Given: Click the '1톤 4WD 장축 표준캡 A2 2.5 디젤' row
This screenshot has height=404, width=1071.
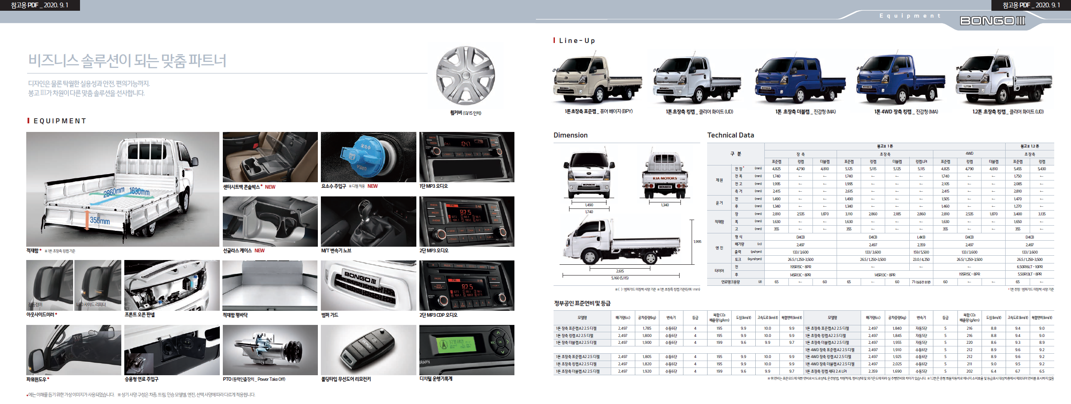Looking at the screenshot, I should coord(929,350).
